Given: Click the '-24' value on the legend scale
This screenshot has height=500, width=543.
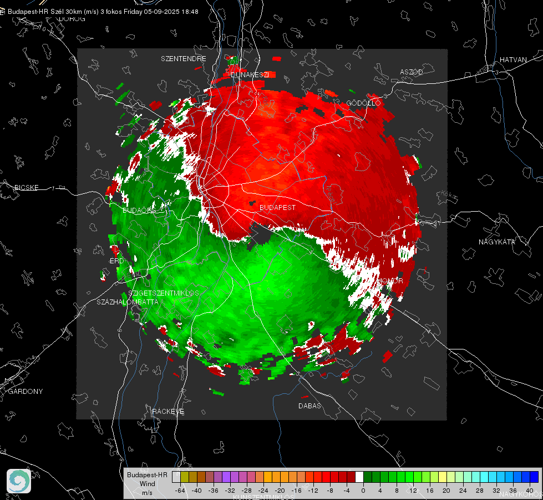Looking at the screenshot, I should (x=263, y=491).
